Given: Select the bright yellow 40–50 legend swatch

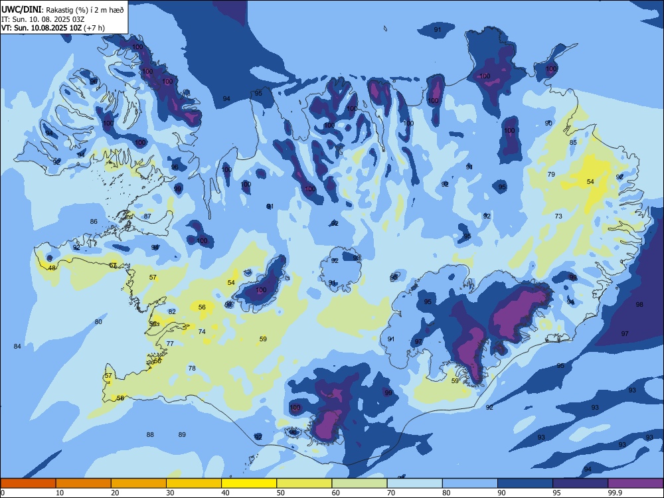Looking at the screenshot, I should (249, 483).
